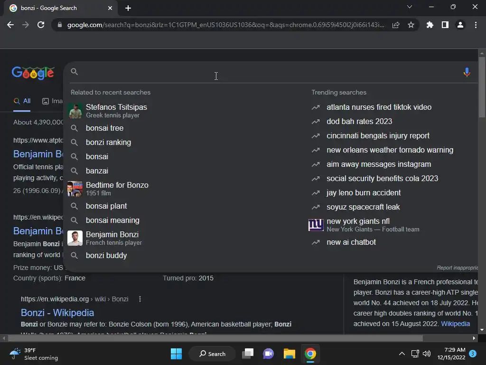
Task: Share this page via address bar icon
Action: click(x=396, y=25)
